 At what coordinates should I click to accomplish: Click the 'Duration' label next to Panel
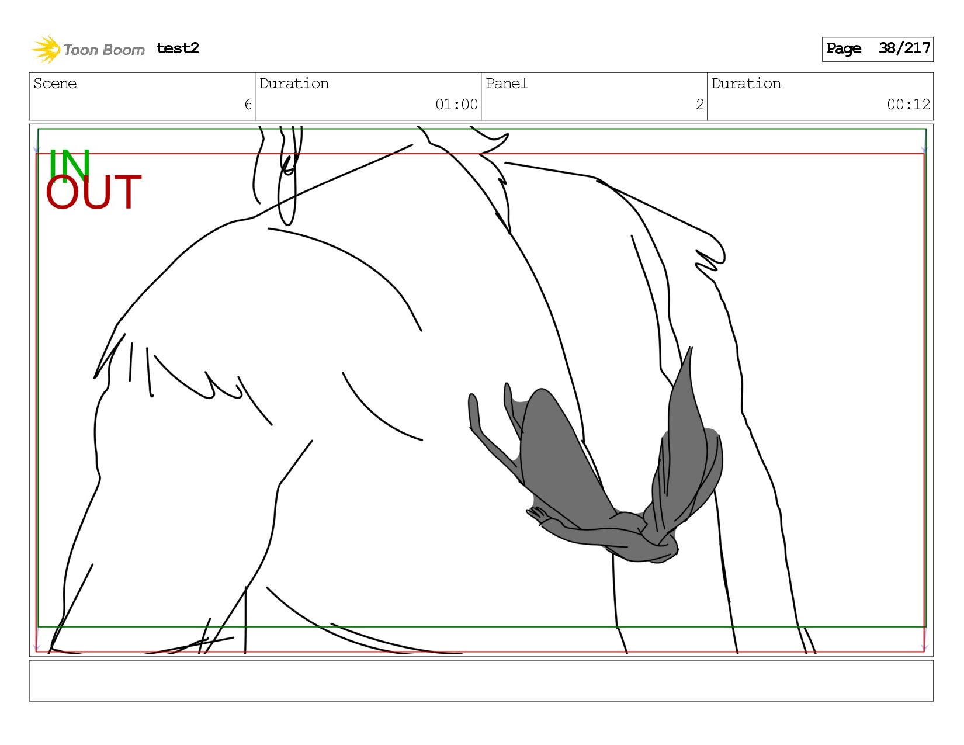(746, 84)
